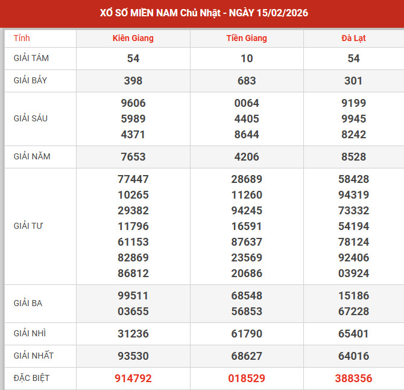The image size is (404, 390).
Task: Click the GIẢI NHÌ row label
Action: [x=30, y=333]
